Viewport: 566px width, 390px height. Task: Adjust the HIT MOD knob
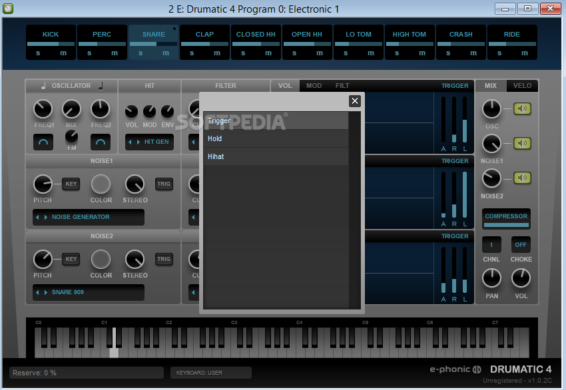[x=149, y=112]
